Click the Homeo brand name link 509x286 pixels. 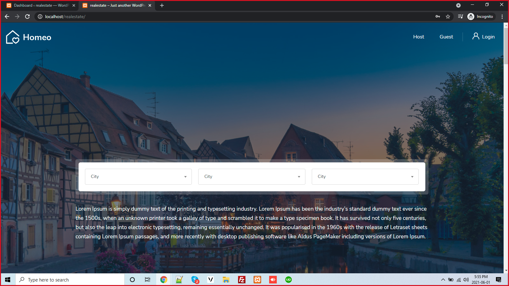point(37,37)
